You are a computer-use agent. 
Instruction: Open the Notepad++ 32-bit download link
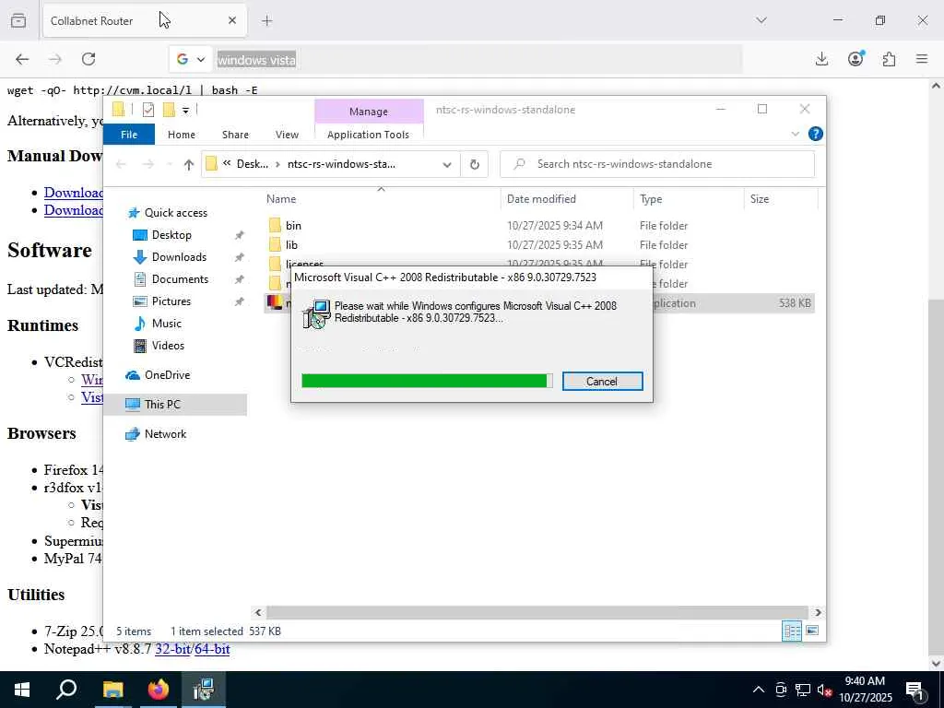[x=172, y=649]
